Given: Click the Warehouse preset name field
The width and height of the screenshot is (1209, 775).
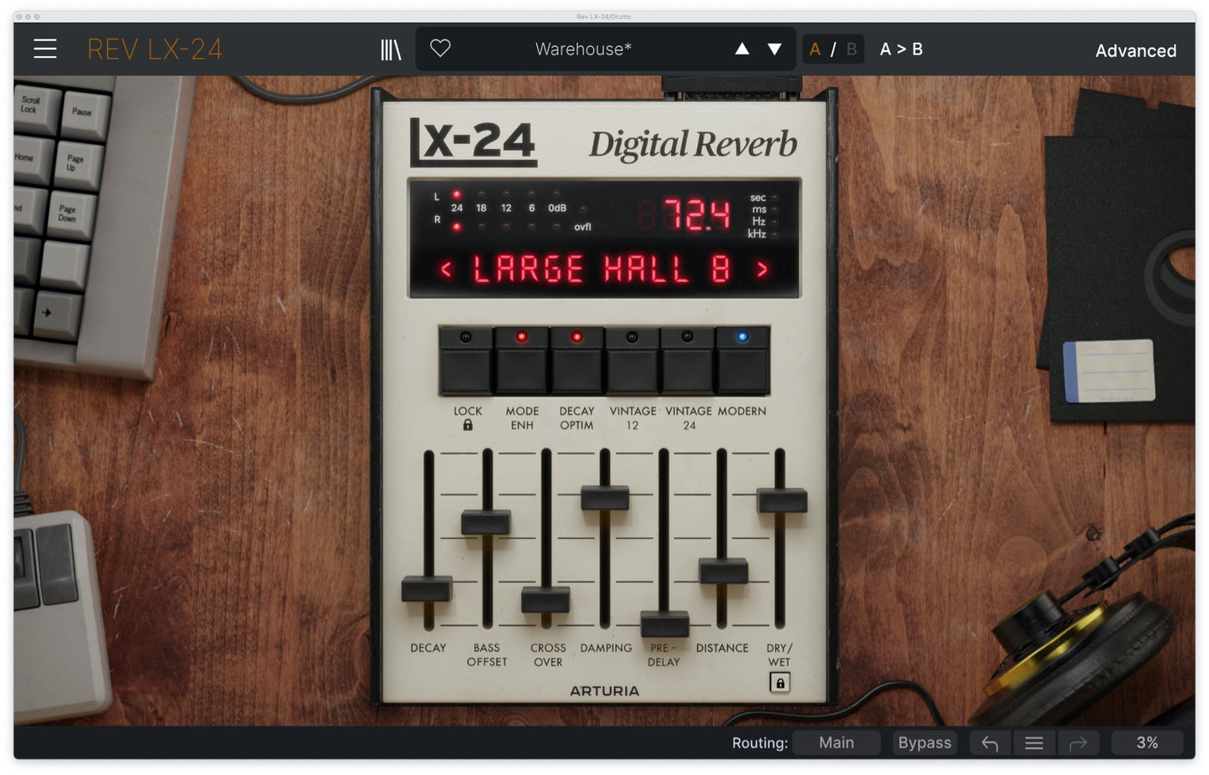Looking at the screenshot, I should pos(581,49).
